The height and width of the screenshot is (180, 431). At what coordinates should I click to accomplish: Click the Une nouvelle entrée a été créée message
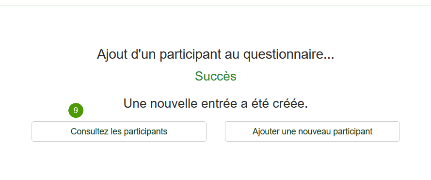click(x=215, y=104)
